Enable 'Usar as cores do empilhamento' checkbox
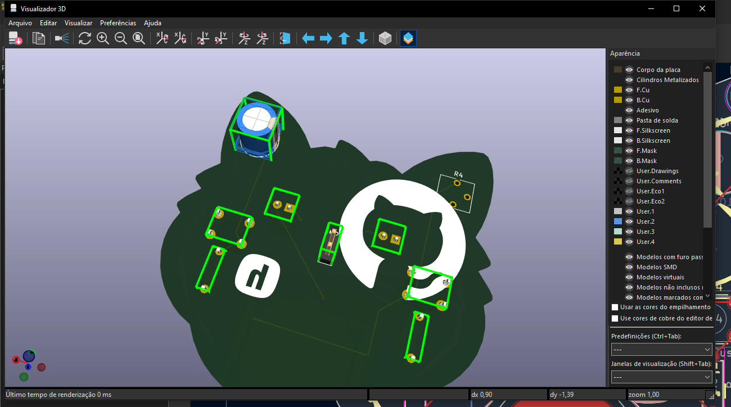This screenshot has width=731, height=407. pos(615,307)
